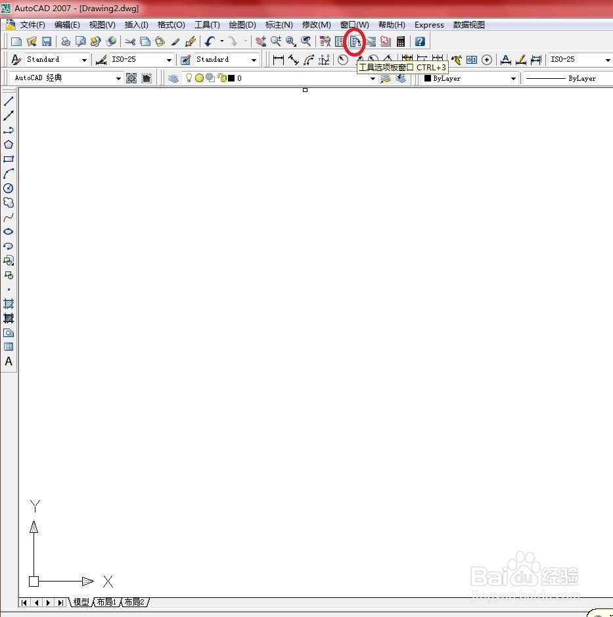Viewport: 613px width, 617px height.
Task: Select the Circle draw tool
Action: [x=9, y=188]
